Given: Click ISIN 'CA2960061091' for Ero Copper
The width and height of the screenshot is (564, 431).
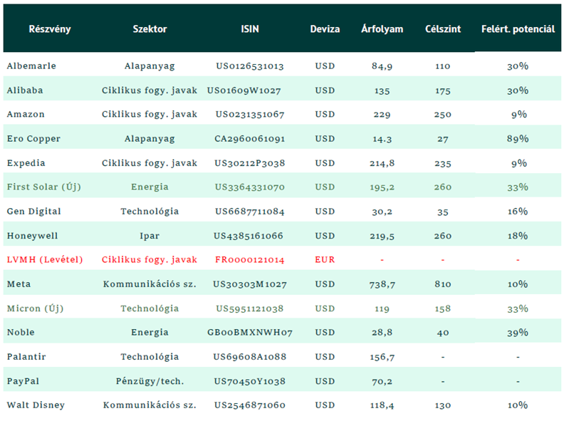Looking at the screenshot, I should point(250,139).
